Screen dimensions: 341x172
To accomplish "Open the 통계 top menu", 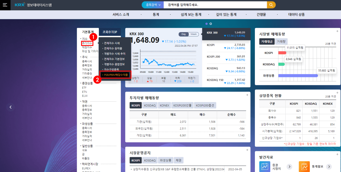I will 156,14.
